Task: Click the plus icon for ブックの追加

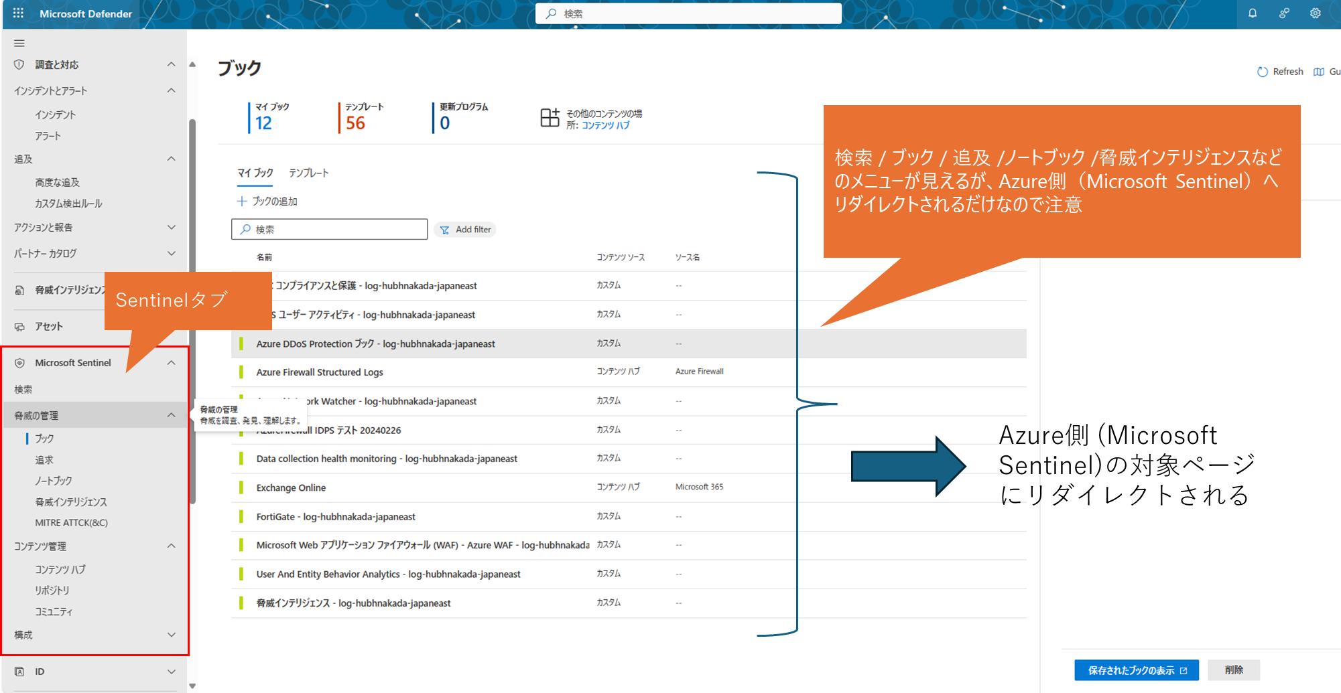Action: (x=242, y=201)
